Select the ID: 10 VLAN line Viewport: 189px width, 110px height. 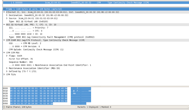coord(26,34)
